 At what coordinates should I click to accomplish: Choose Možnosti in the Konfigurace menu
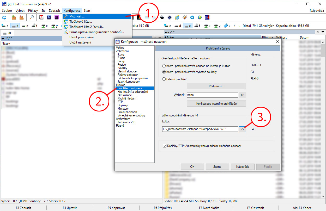77,16
